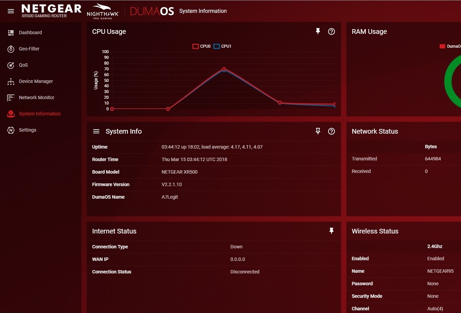Click DumaOS Name value A7Legit

click(169, 197)
